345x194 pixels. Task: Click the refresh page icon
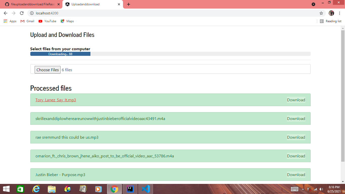point(21,13)
